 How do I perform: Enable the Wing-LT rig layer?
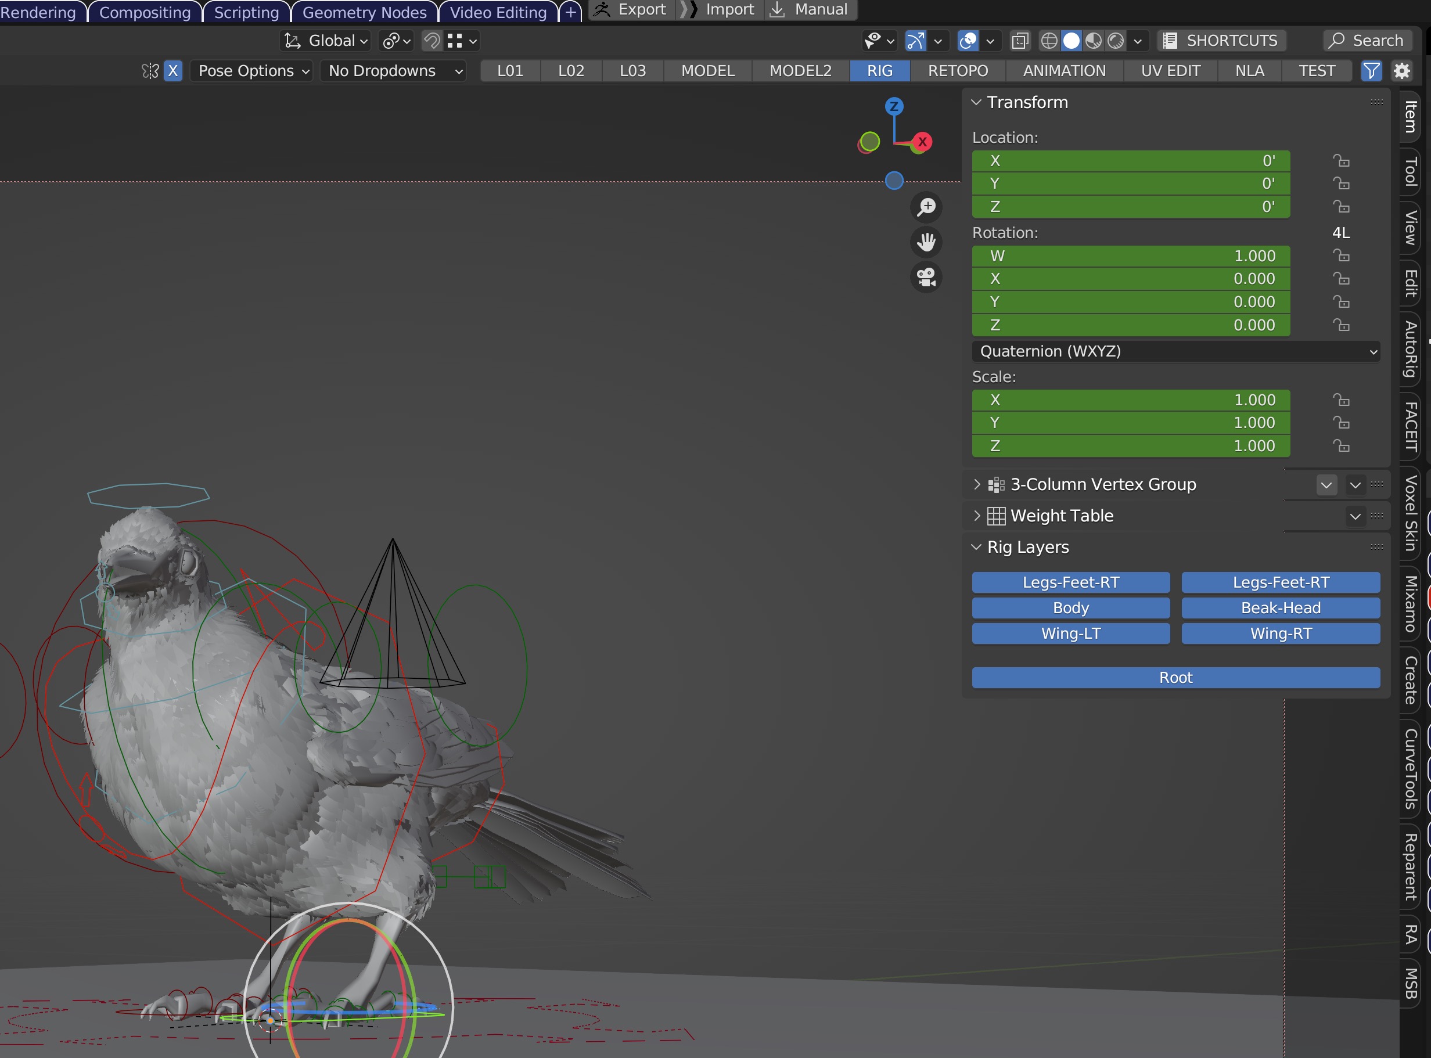click(x=1070, y=633)
